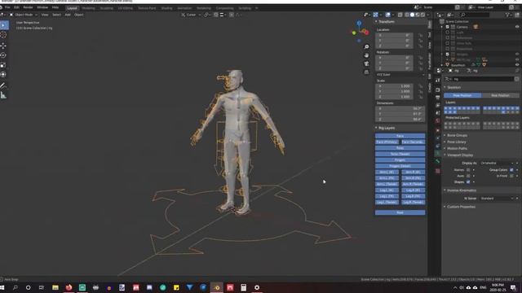Open the Object Mode dropdown
Screen dimensions: 522x293
(x=24, y=15)
